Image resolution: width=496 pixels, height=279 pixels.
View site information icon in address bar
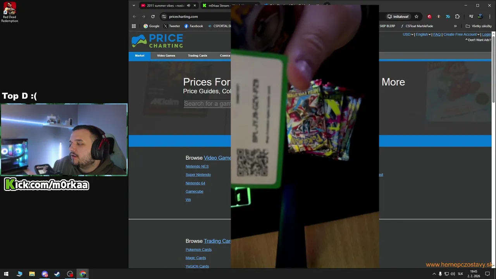click(x=164, y=17)
